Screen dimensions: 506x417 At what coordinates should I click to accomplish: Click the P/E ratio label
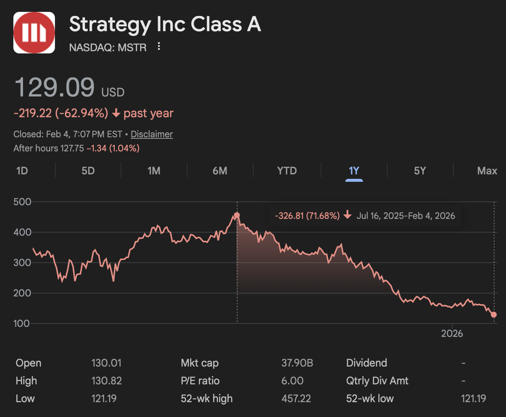200,381
